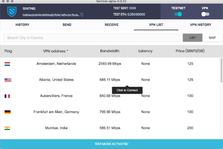223x149 pixels.
Task: Toggle the TESTNET switch off
Action: click(x=178, y=14)
